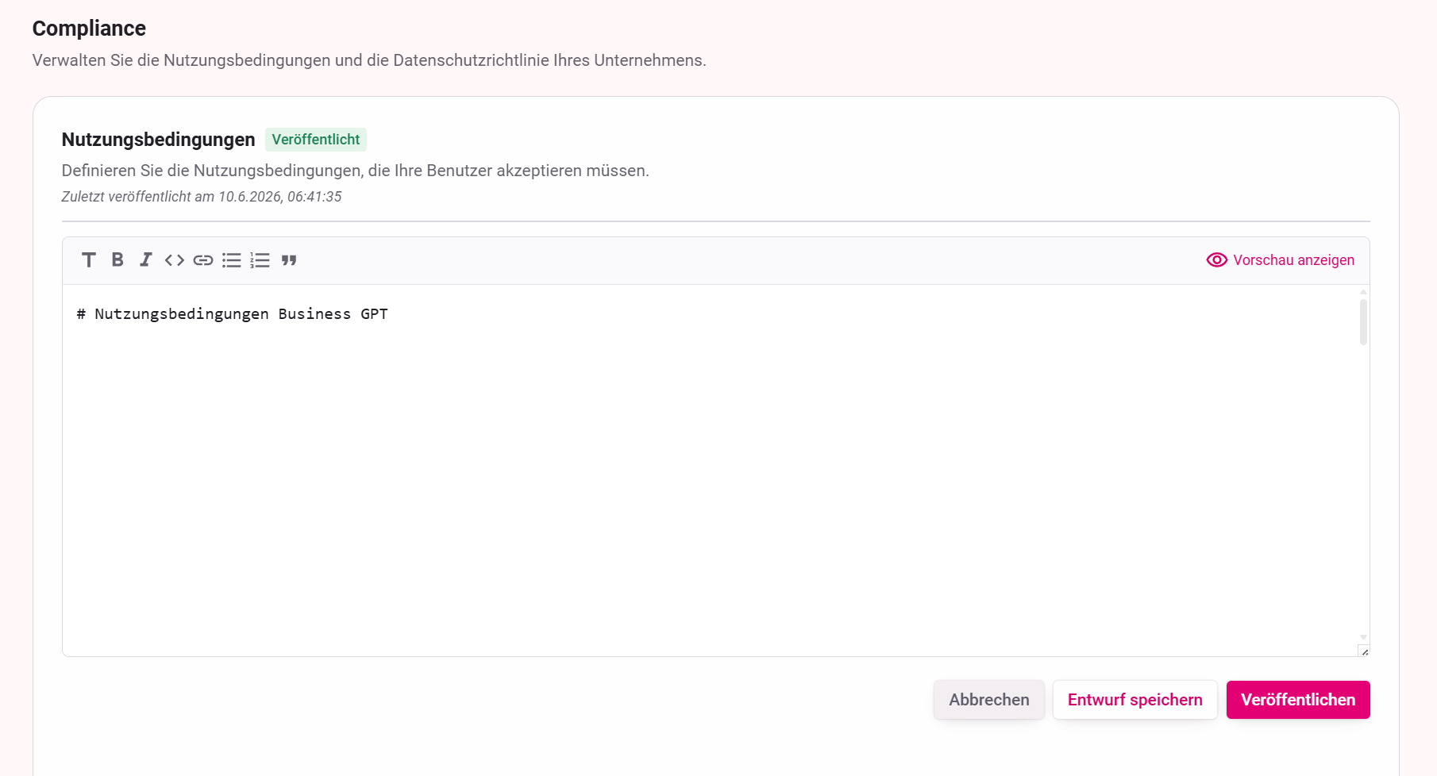
Task: Click the editor's vertical scrollbar thumb
Action: 1363,322
